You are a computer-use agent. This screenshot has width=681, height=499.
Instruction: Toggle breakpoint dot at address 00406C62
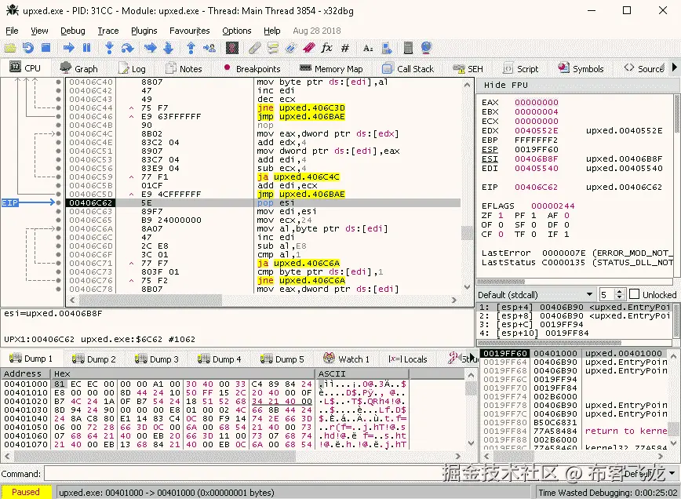[58, 202]
